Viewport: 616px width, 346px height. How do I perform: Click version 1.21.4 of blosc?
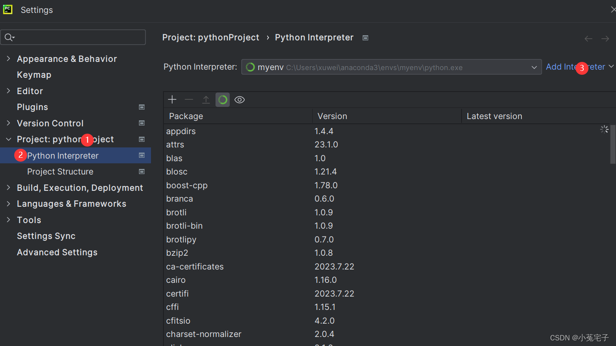326,172
